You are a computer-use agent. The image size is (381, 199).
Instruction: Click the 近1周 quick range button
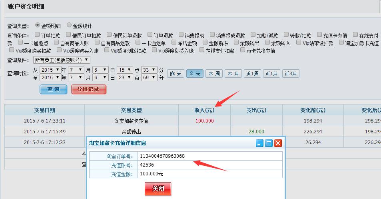pos(252,74)
